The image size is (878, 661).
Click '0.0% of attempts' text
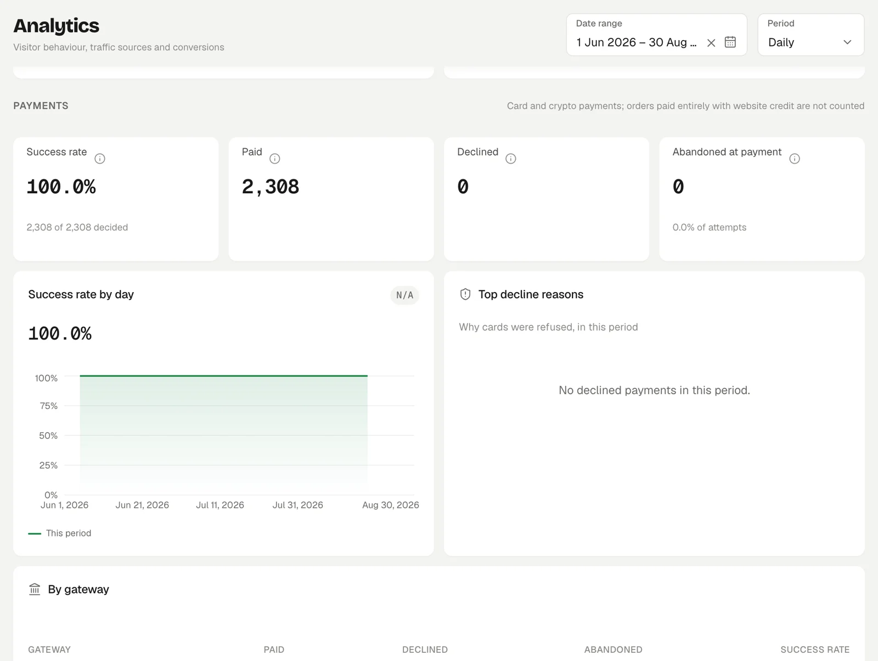[710, 227]
